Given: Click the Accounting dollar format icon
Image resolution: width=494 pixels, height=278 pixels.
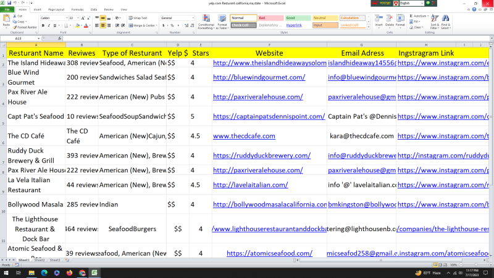Looking at the screenshot, I should (x=164, y=25).
